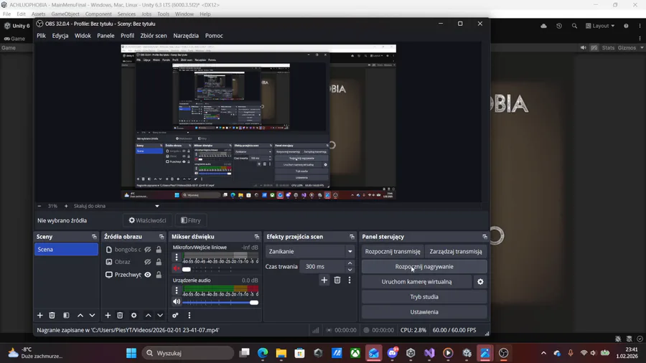Start recording with Rozpocznij nagrywanie
Image resolution: width=646 pixels, height=363 pixels.
pos(424,267)
